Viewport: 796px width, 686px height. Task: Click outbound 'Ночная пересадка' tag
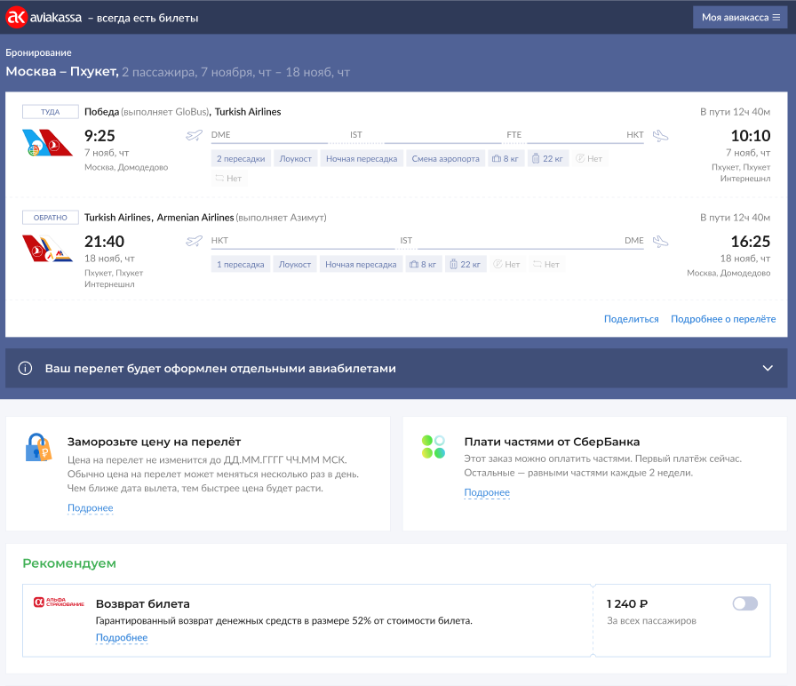coord(362,159)
